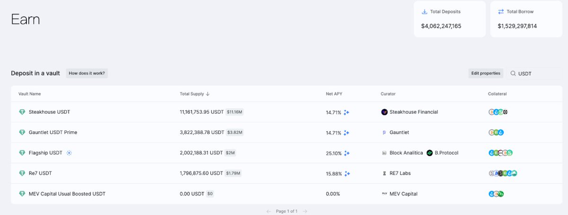
Task: Click the USDT search input field
Action: (x=537, y=73)
